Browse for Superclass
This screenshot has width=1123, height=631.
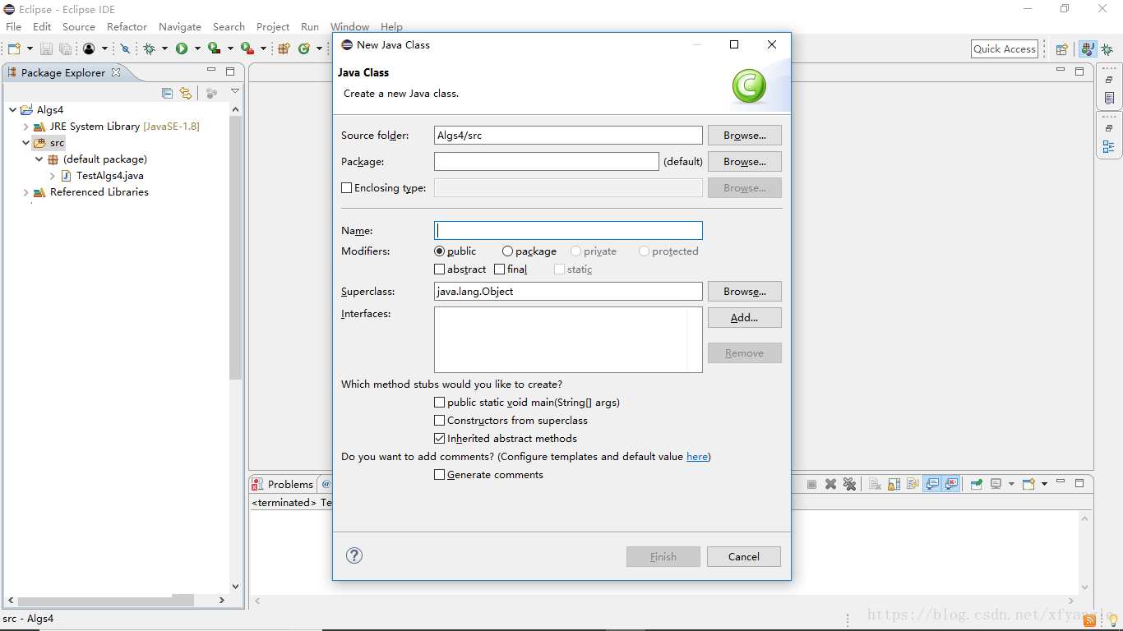pos(745,292)
